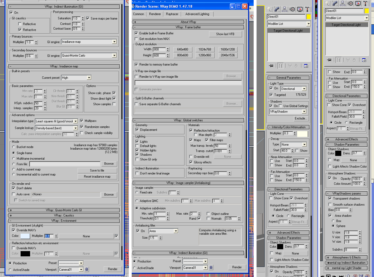This screenshot has height=277, width=374.
Task: Choose the 640x480 resolution preset
Action: tap(183, 49)
